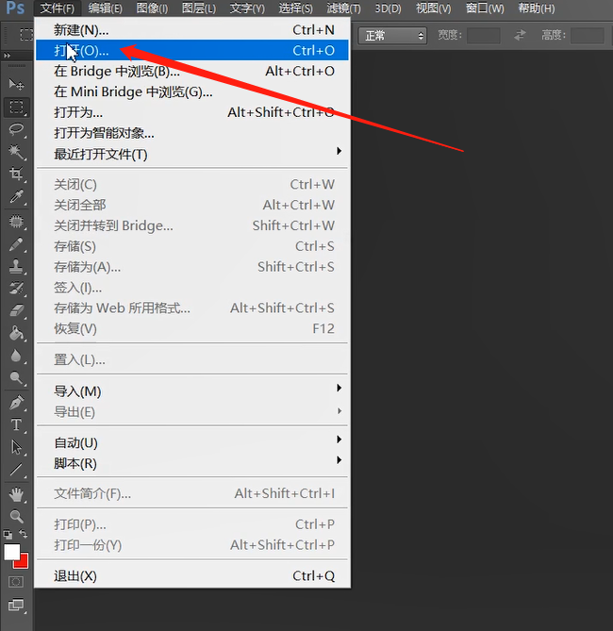The image size is (613, 631).
Task: Select the Hand tool
Action: coord(16,494)
